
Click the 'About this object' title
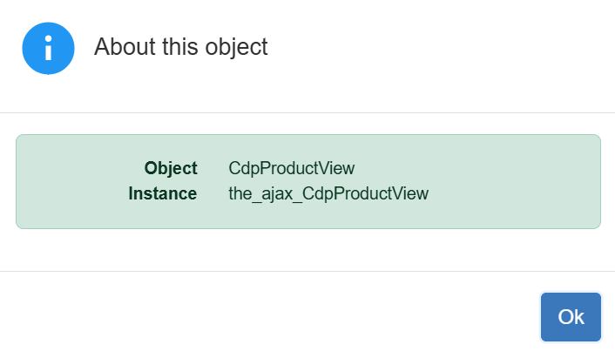point(180,47)
